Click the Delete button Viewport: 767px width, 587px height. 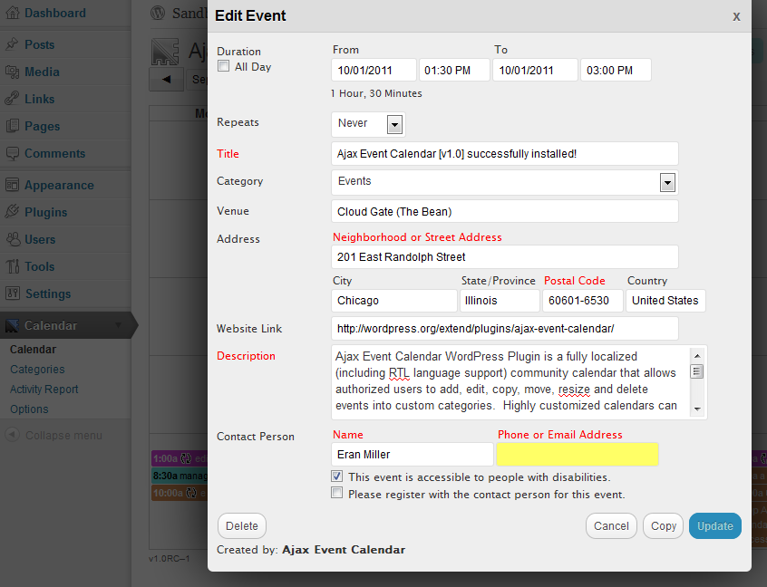coord(242,526)
